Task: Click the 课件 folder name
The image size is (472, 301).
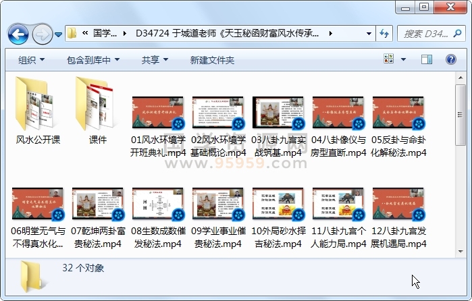Action: (98, 140)
